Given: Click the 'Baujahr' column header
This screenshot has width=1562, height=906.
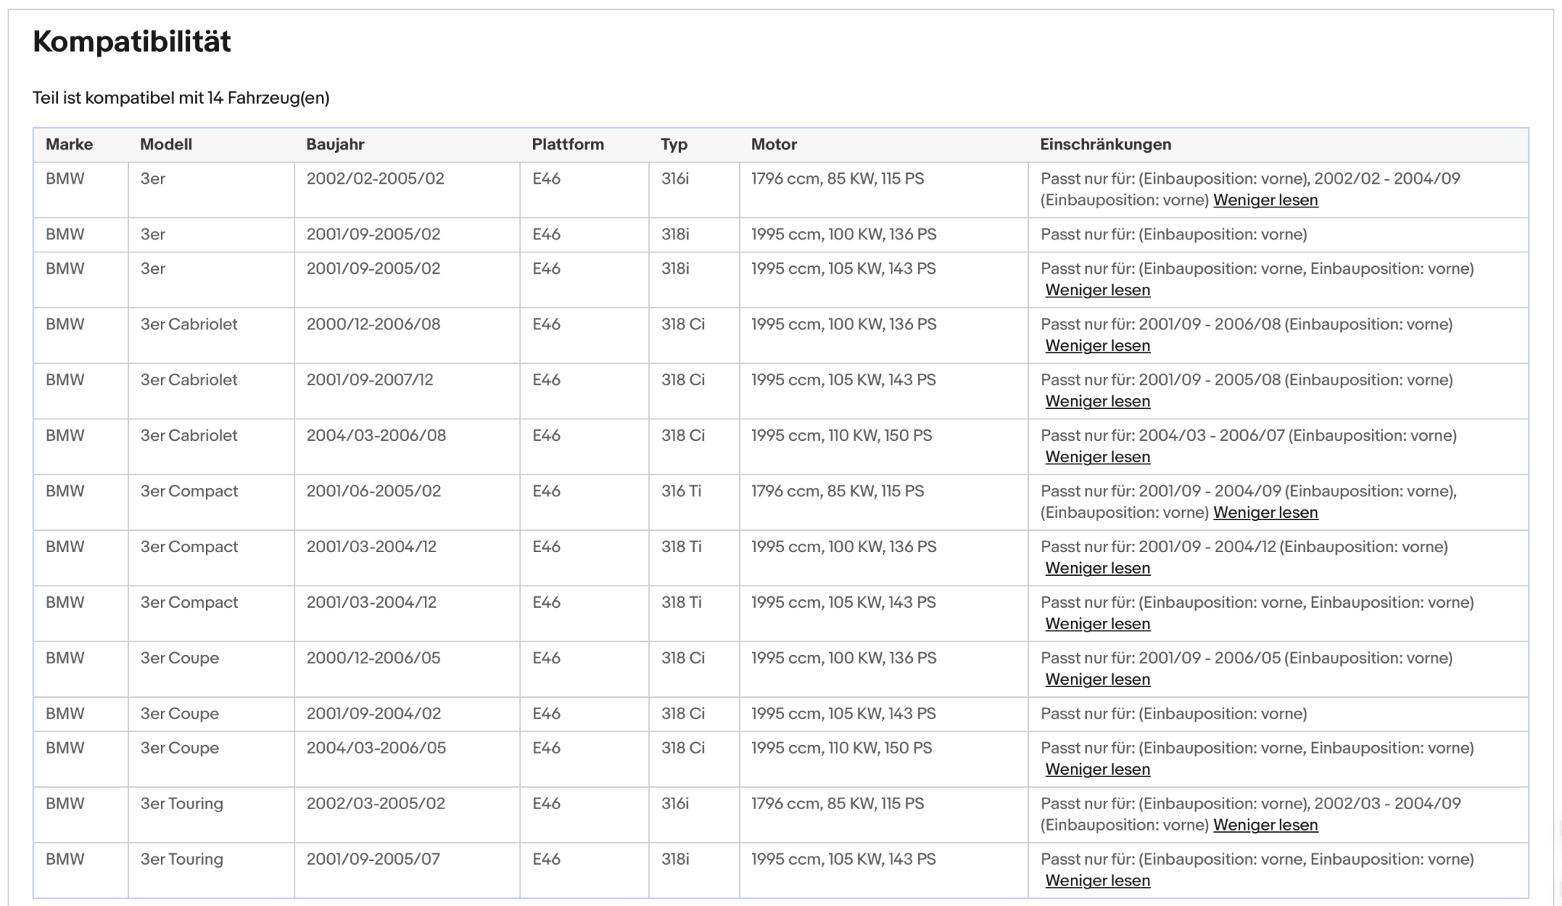Looking at the screenshot, I should [x=336, y=144].
